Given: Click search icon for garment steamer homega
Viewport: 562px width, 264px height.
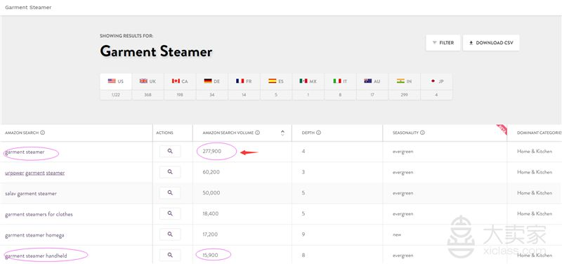Looking at the screenshot, I should tap(170, 235).
